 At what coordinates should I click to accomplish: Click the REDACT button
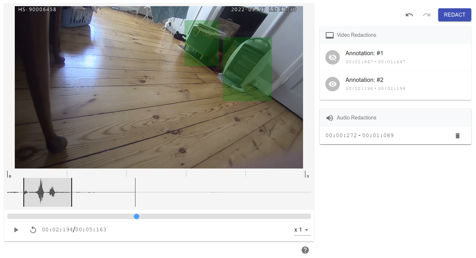[455, 15]
